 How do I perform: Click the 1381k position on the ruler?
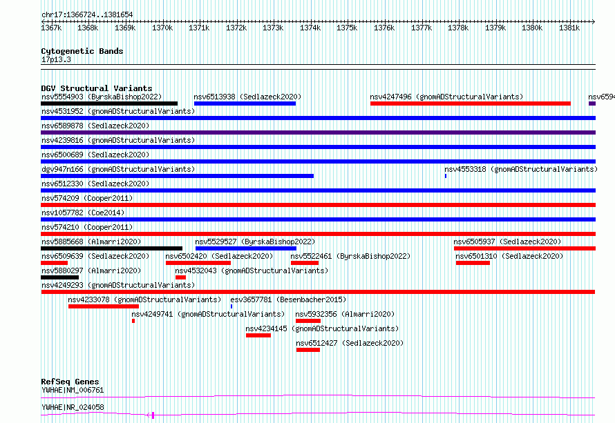[x=569, y=28]
